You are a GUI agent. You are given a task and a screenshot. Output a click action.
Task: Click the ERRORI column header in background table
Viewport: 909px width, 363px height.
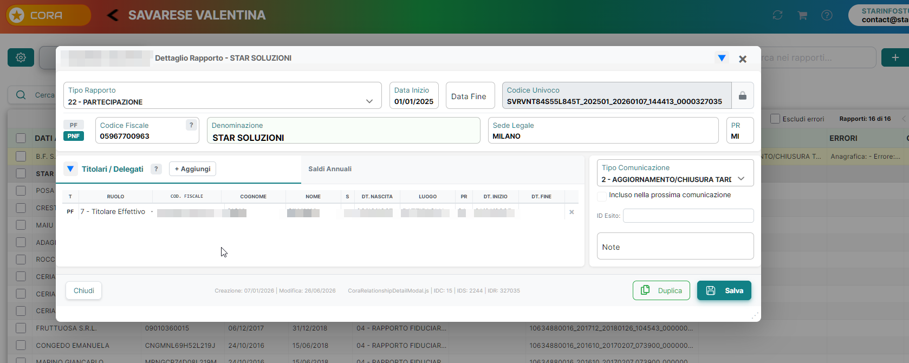coord(843,138)
